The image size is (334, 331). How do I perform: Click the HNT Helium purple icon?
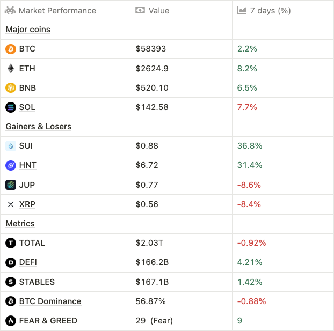(x=11, y=165)
